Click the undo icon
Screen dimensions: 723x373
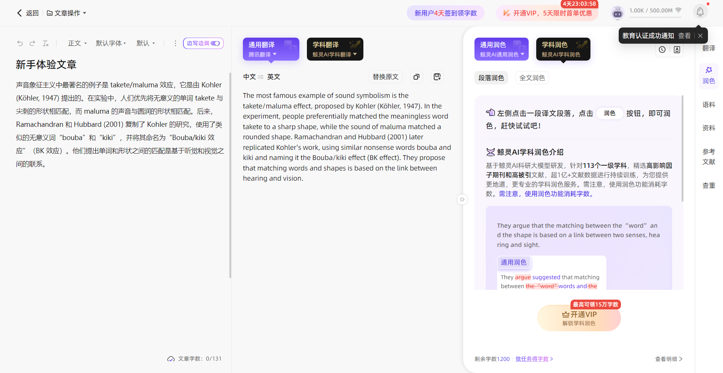coord(20,43)
